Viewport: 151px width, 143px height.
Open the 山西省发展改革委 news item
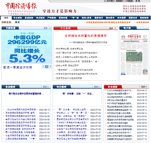click(x=21, y=139)
